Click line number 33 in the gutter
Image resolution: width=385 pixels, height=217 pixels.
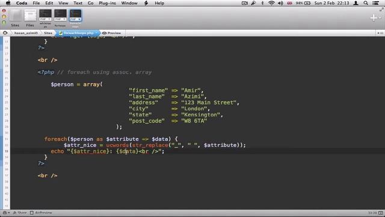coord(7,151)
